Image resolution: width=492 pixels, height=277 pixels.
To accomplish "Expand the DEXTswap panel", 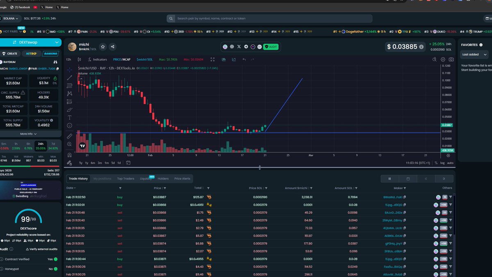I will tap(30, 42).
